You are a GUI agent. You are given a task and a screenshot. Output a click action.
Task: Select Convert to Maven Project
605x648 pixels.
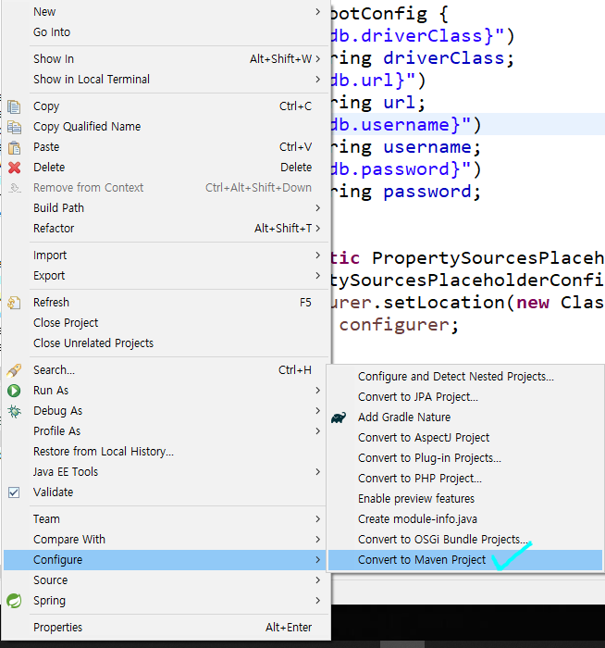pos(465,560)
